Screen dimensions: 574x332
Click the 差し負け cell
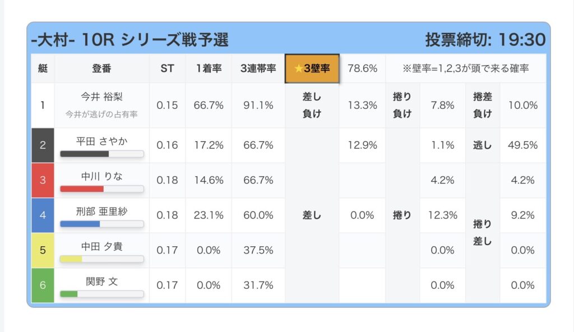(x=312, y=105)
